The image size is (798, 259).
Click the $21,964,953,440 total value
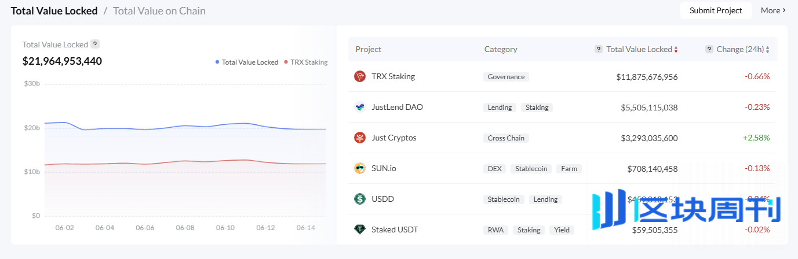click(x=63, y=61)
